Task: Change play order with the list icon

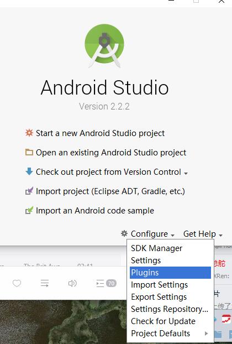Action: [45, 283]
